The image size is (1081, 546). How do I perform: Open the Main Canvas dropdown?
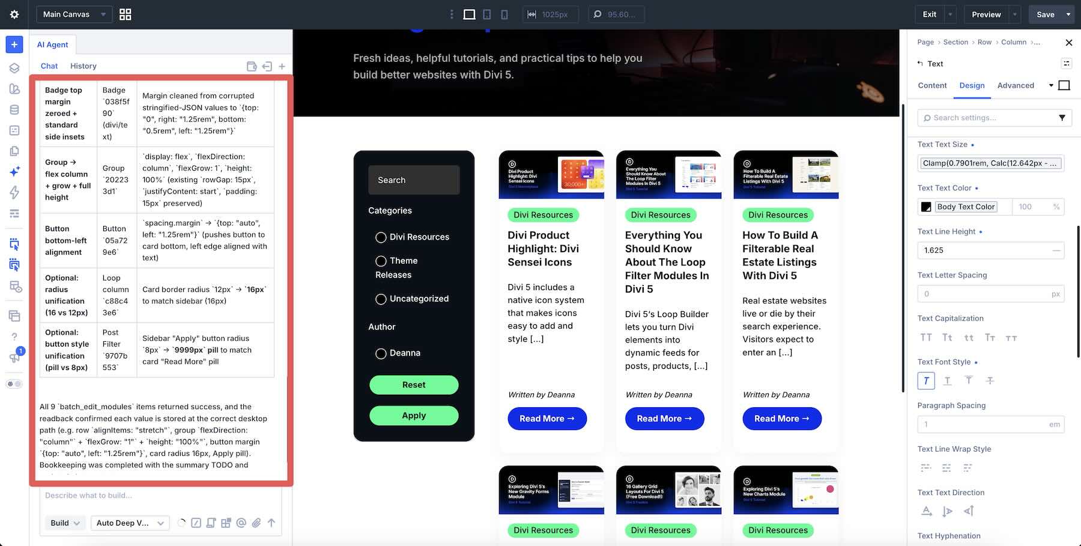(74, 14)
